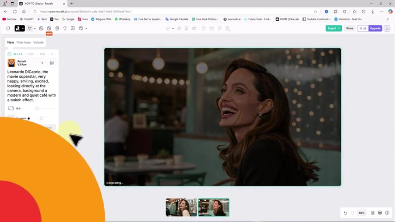Switch to the Variate tab

tap(38, 43)
